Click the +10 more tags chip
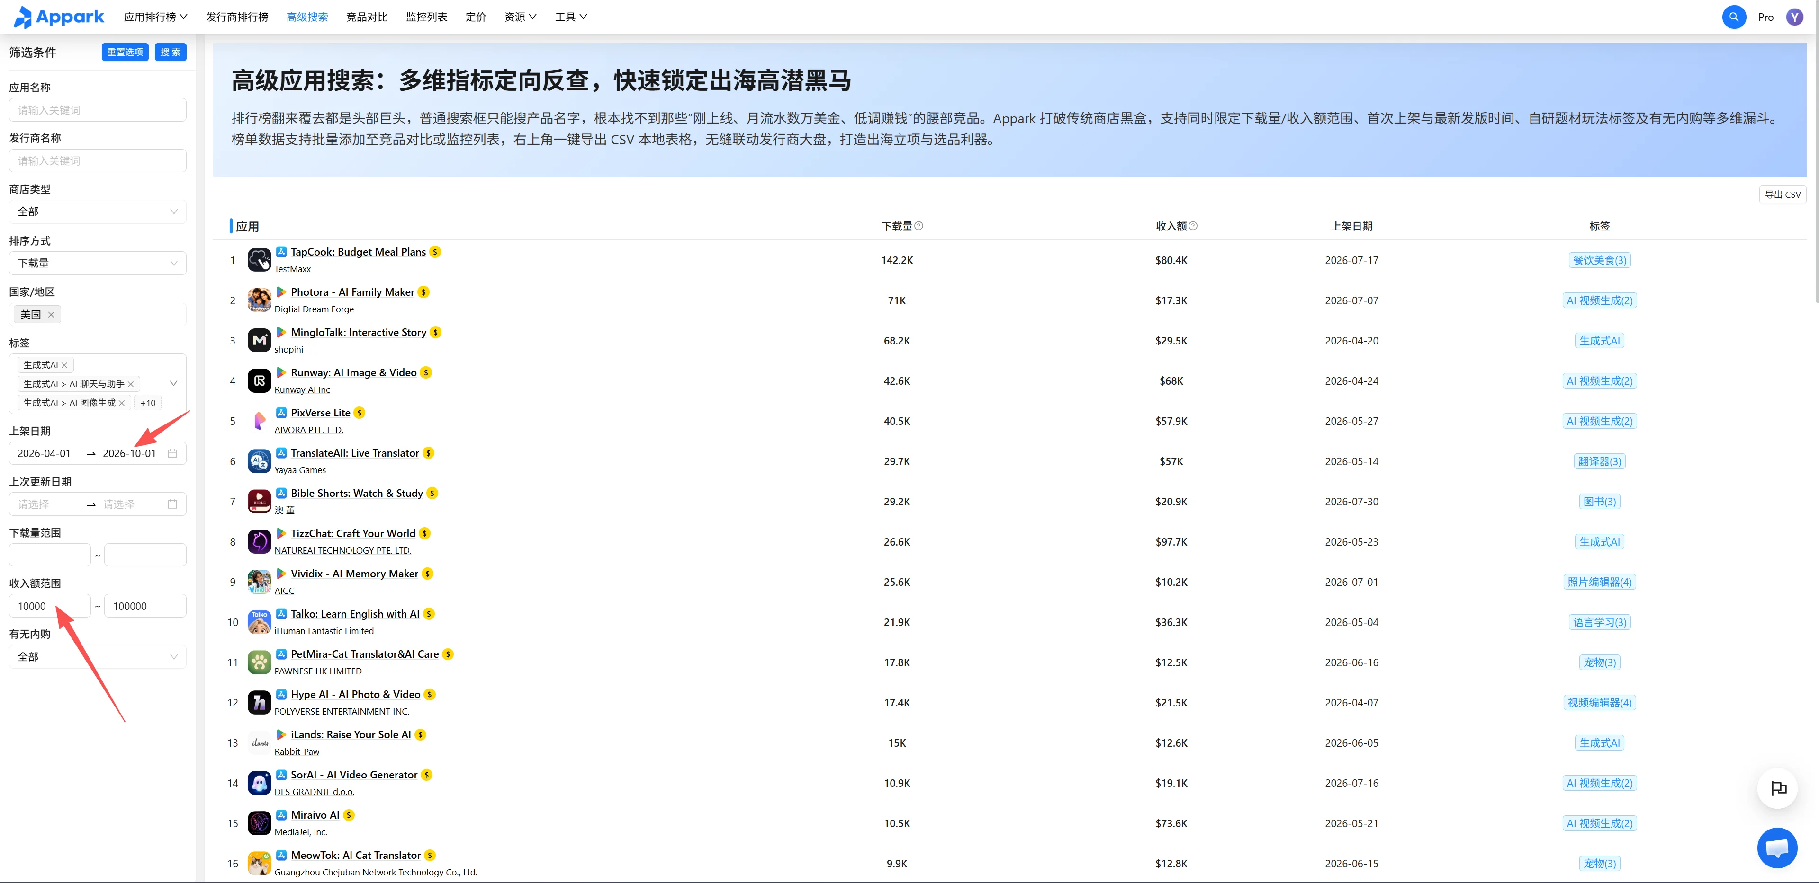Viewport: 1819px width, 883px height. (x=148, y=404)
